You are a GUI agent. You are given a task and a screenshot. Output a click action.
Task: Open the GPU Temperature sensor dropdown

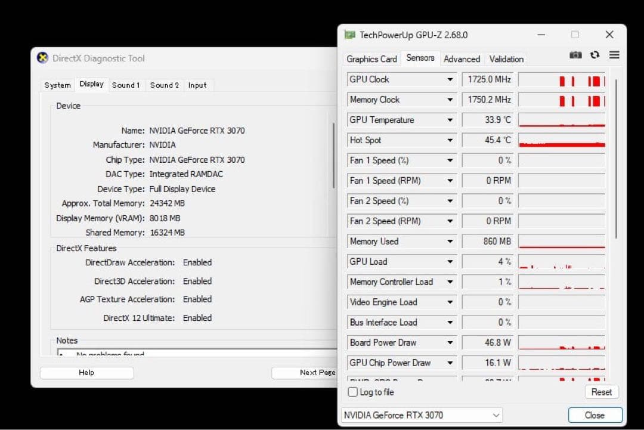pyautogui.click(x=450, y=120)
